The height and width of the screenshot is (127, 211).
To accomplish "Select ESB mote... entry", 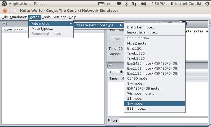I will click(155, 109).
